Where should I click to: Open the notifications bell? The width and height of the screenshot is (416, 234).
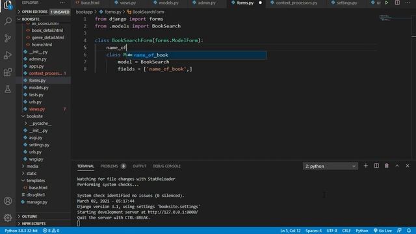[409, 231]
